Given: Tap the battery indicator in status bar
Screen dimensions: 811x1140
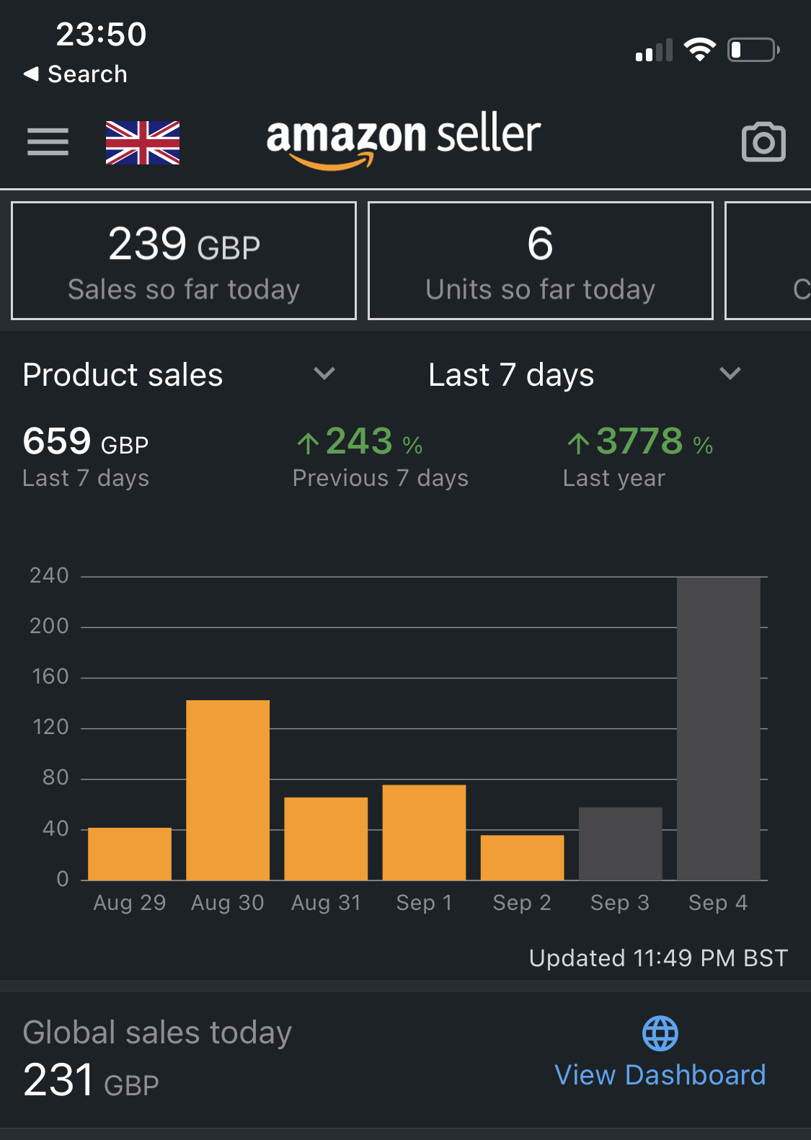Looking at the screenshot, I should 753,50.
